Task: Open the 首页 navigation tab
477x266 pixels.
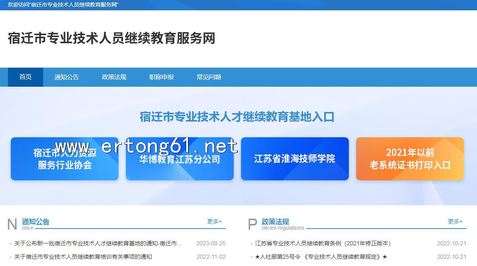Action: (x=25, y=77)
